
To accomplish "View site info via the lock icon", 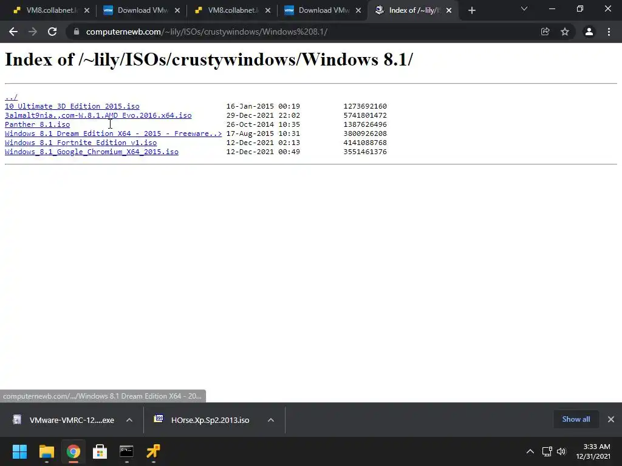I will pyautogui.click(x=77, y=32).
